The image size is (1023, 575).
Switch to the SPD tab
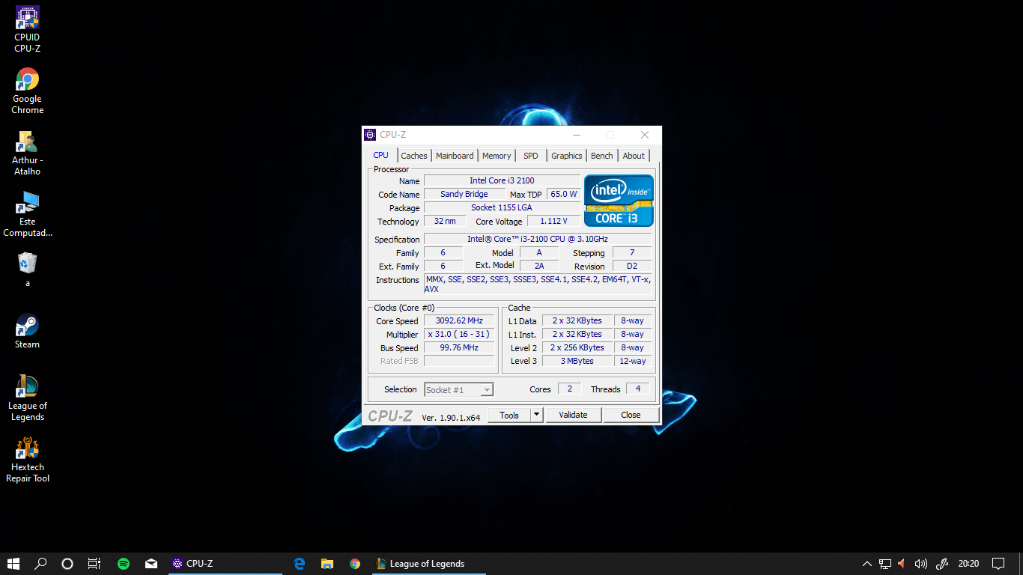pyautogui.click(x=531, y=156)
